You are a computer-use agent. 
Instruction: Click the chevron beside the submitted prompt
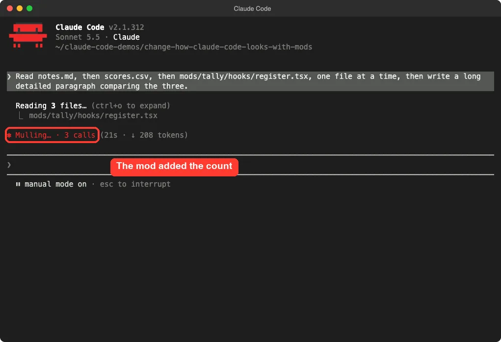coord(9,76)
